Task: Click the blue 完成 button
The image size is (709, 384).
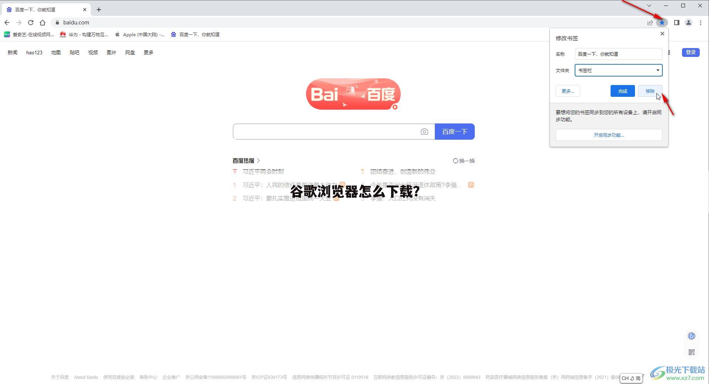Action: 622,91
